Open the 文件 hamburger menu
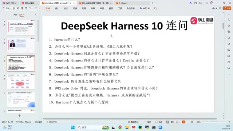 click(x=6, y=8)
